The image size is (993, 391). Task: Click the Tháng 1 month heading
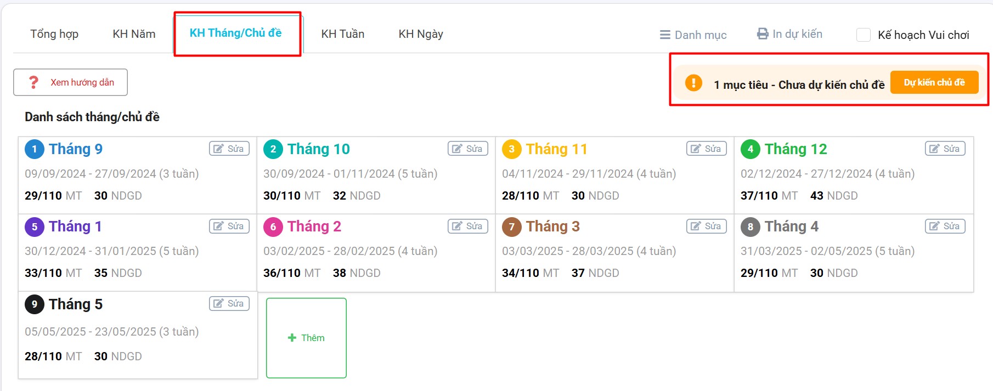(x=75, y=226)
